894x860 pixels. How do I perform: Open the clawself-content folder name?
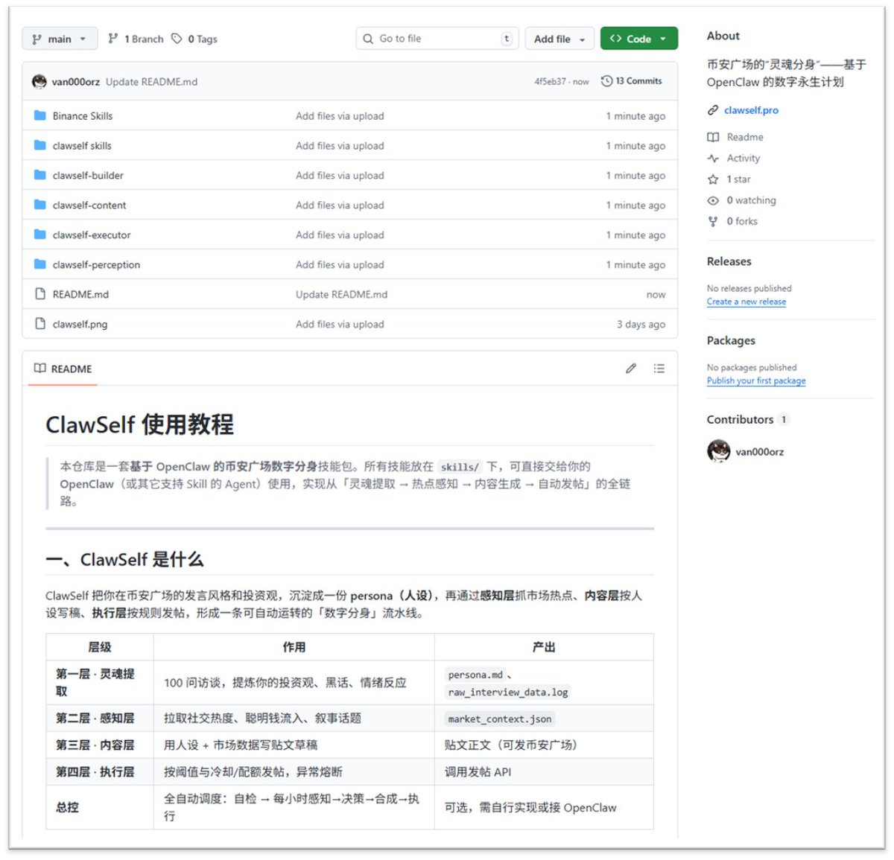tap(89, 205)
